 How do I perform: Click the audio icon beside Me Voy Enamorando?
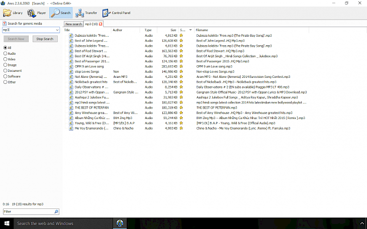(x=71, y=128)
